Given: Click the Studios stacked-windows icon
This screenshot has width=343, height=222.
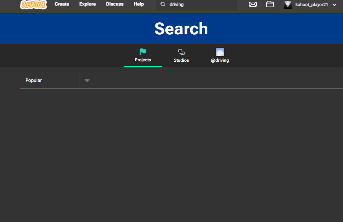Looking at the screenshot, I should pyautogui.click(x=181, y=52).
